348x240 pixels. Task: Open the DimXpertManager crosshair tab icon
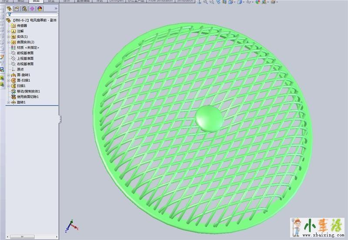32,8
